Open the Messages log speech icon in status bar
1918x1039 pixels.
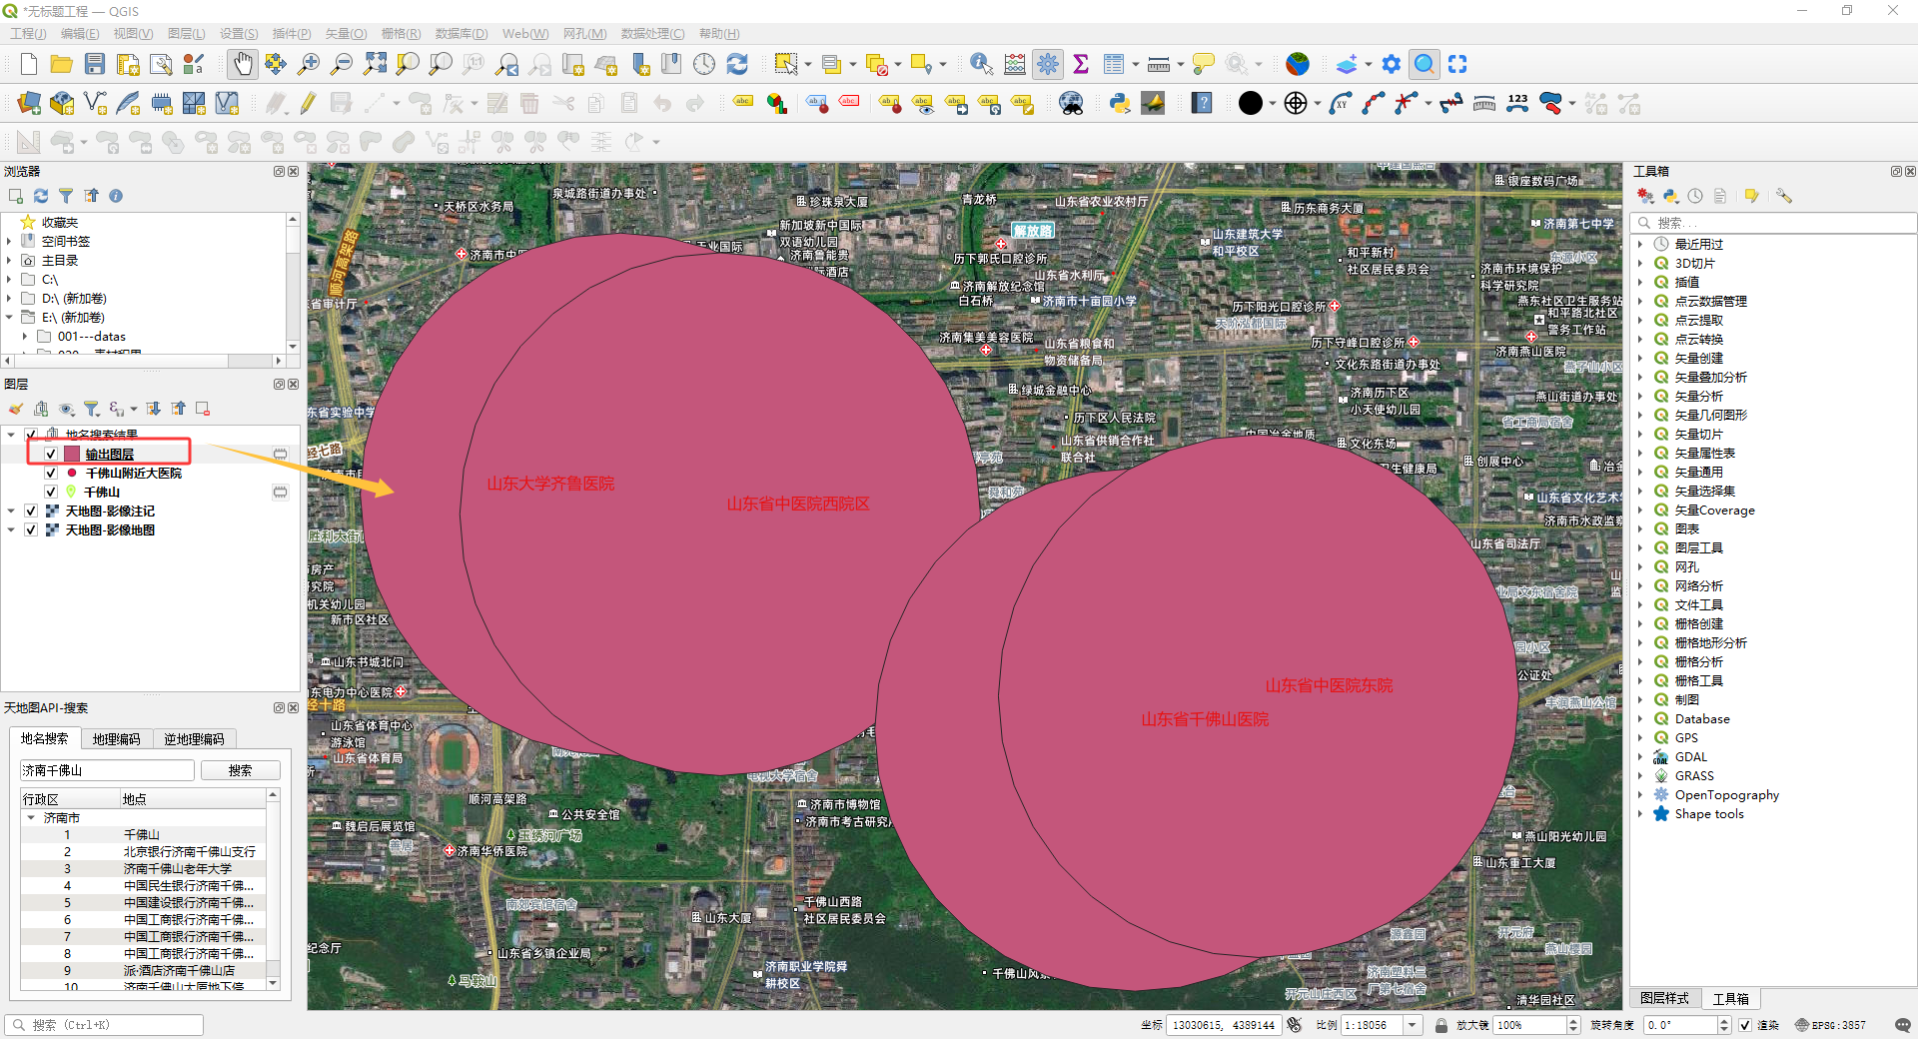tap(1902, 1025)
